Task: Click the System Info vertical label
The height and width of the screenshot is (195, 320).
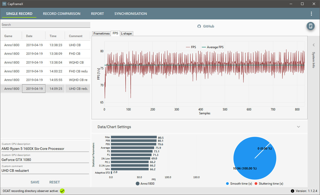Action: point(314,60)
